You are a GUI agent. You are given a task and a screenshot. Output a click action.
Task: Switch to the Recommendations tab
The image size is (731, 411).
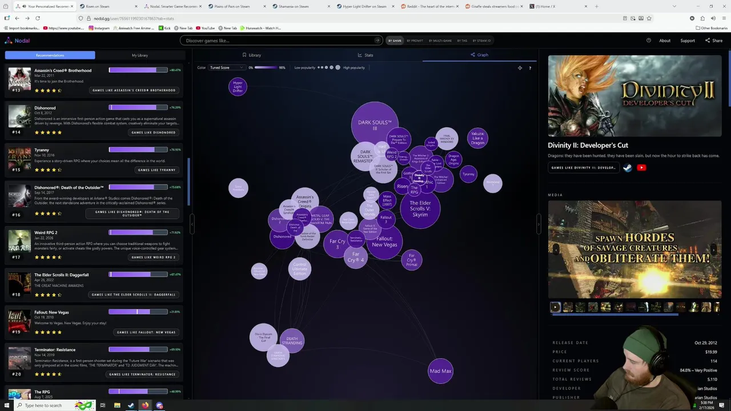(x=50, y=55)
